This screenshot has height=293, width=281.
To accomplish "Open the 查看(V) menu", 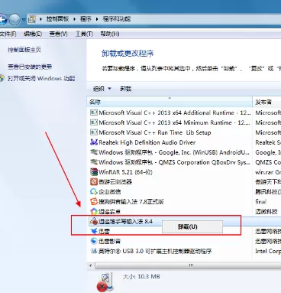I will click(x=58, y=34).
